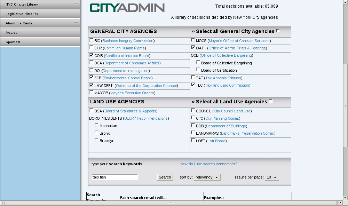Open How do I use search connectors link
The image size is (348, 206).
(208, 164)
